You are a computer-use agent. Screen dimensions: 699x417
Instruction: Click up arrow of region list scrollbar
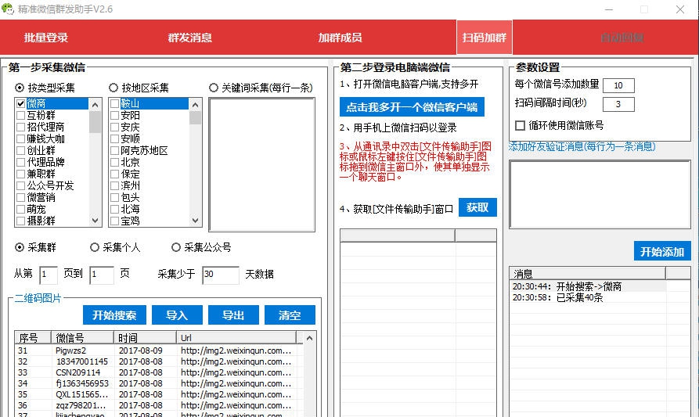[x=195, y=105]
